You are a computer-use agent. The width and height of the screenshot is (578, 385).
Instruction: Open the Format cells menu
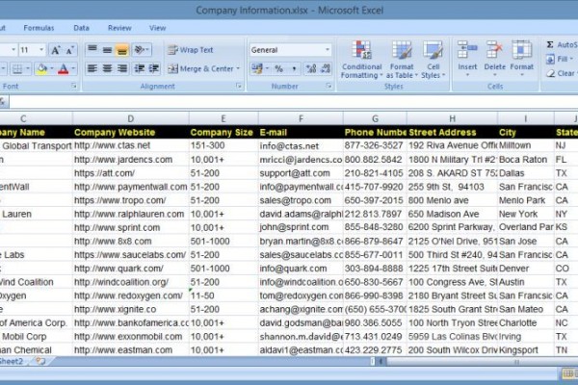[x=521, y=59]
